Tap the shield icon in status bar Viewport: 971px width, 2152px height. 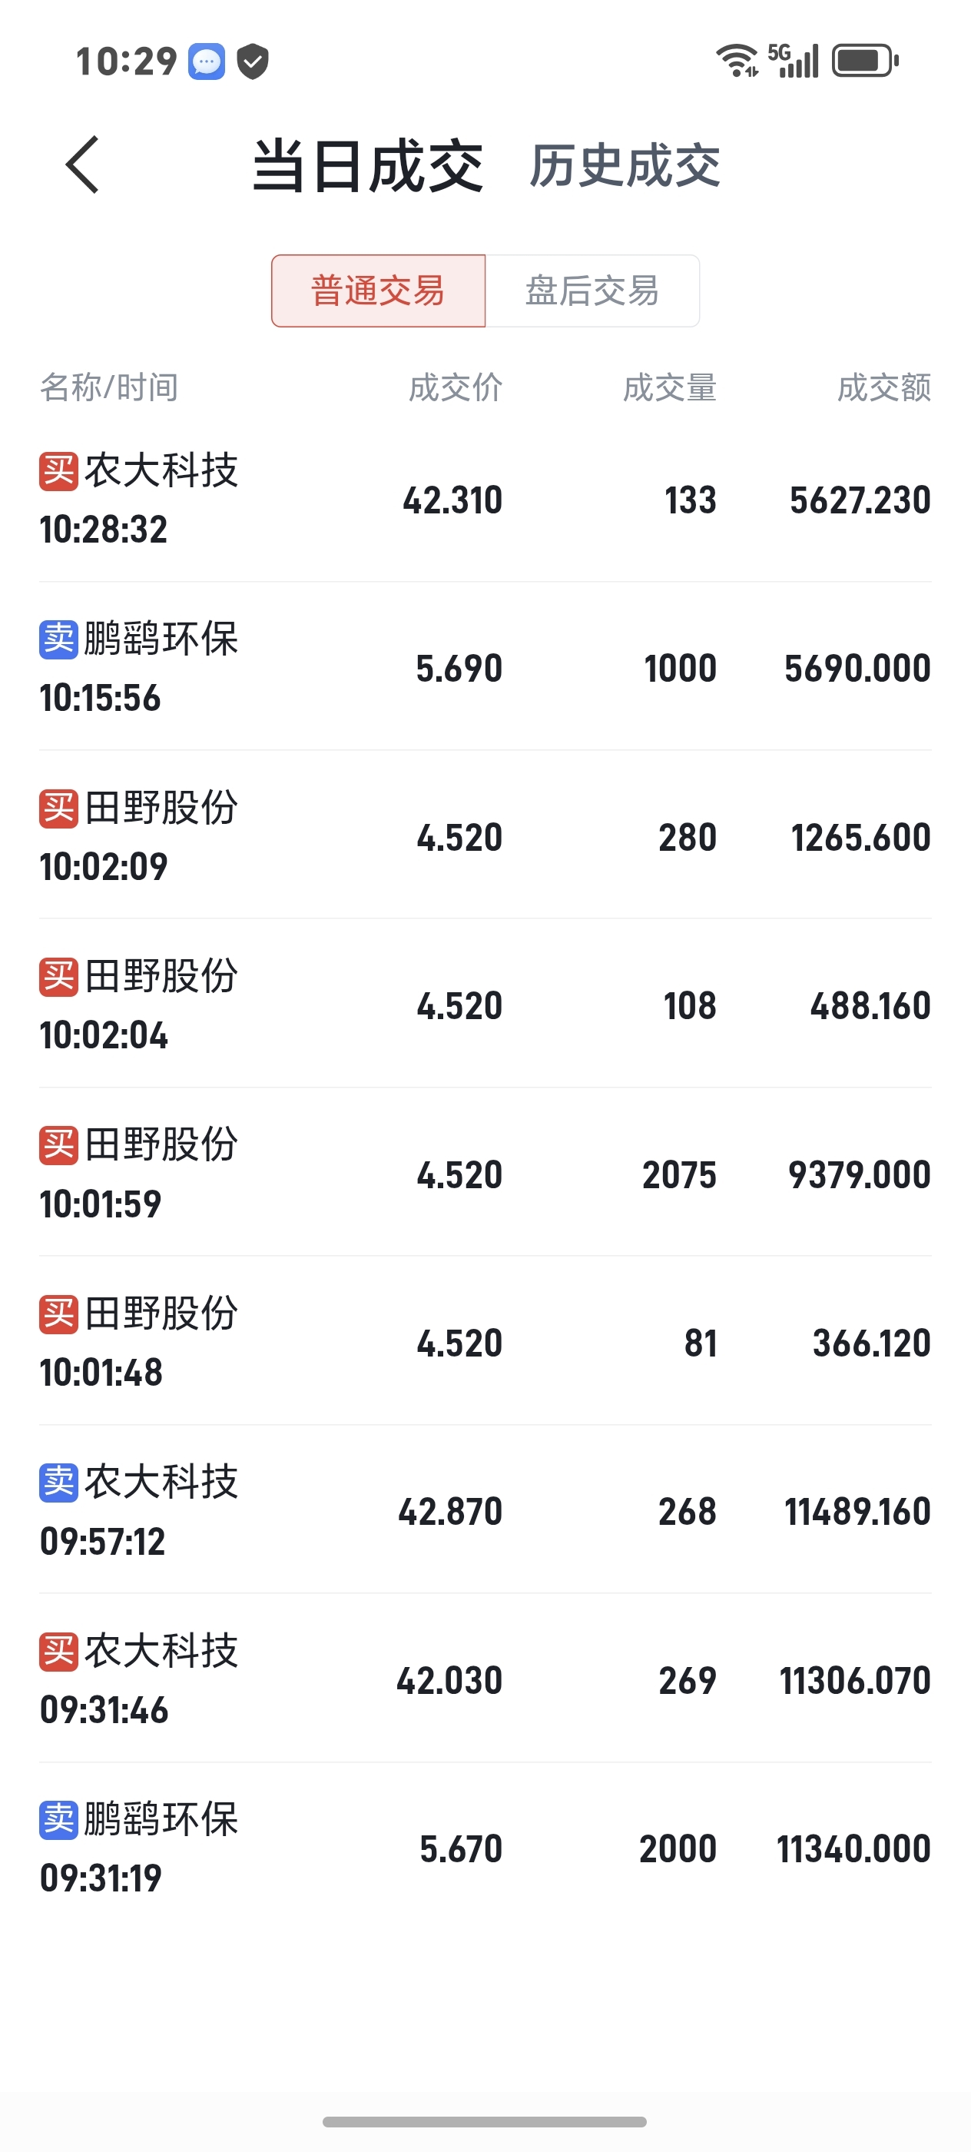point(252,61)
